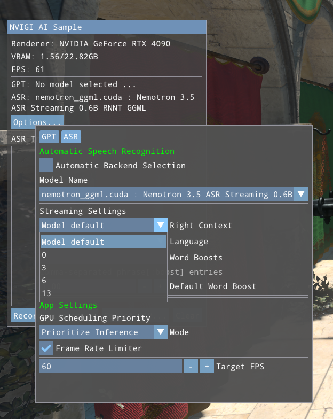333x419 pixels.
Task: Click the Model Name dropdown arrow
Action: pyautogui.click(x=301, y=195)
